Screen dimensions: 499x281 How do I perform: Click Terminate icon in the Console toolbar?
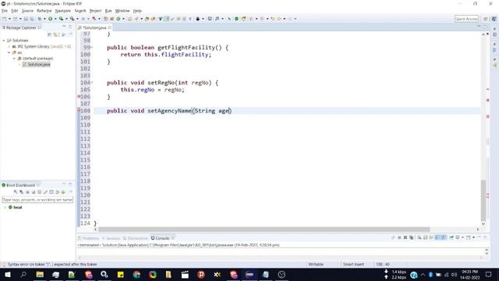coord(399,237)
